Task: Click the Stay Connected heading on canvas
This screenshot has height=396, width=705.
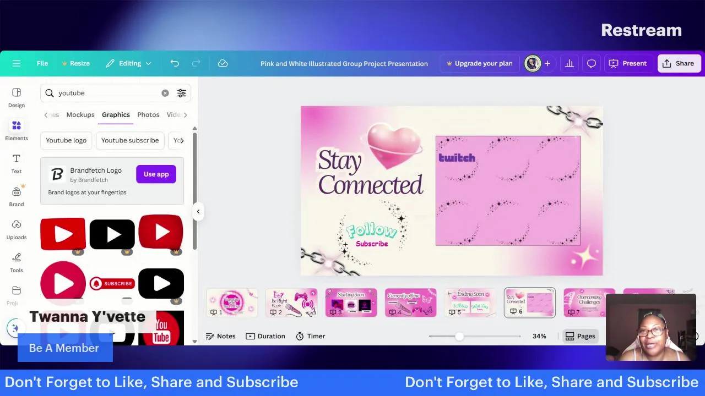Action: (x=370, y=173)
